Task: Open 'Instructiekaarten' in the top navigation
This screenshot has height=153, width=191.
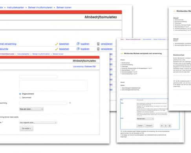Action: coord(15,7)
